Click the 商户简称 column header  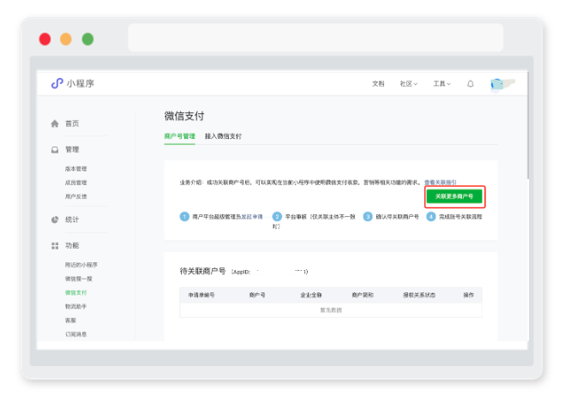click(363, 295)
